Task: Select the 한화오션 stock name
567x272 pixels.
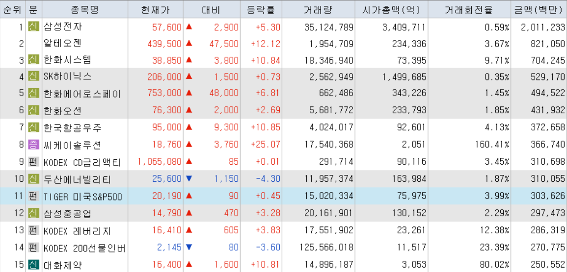Action: pos(62,110)
